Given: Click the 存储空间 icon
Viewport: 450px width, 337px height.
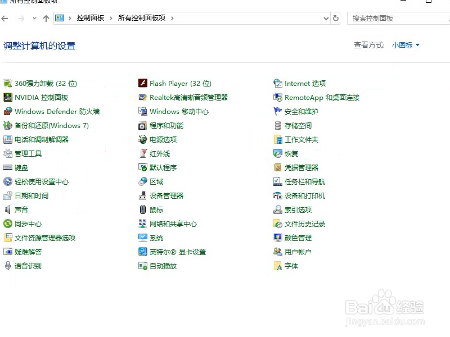Looking at the screenshot, I should [278, 125].
